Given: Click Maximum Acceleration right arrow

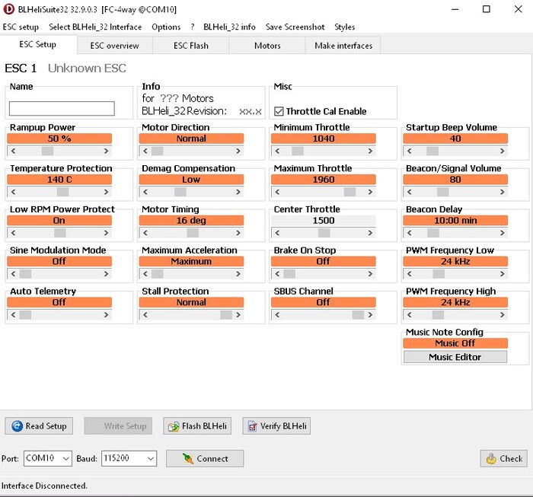Looking at the screenshot, I should pyautogui.click(x=238, y=274).
